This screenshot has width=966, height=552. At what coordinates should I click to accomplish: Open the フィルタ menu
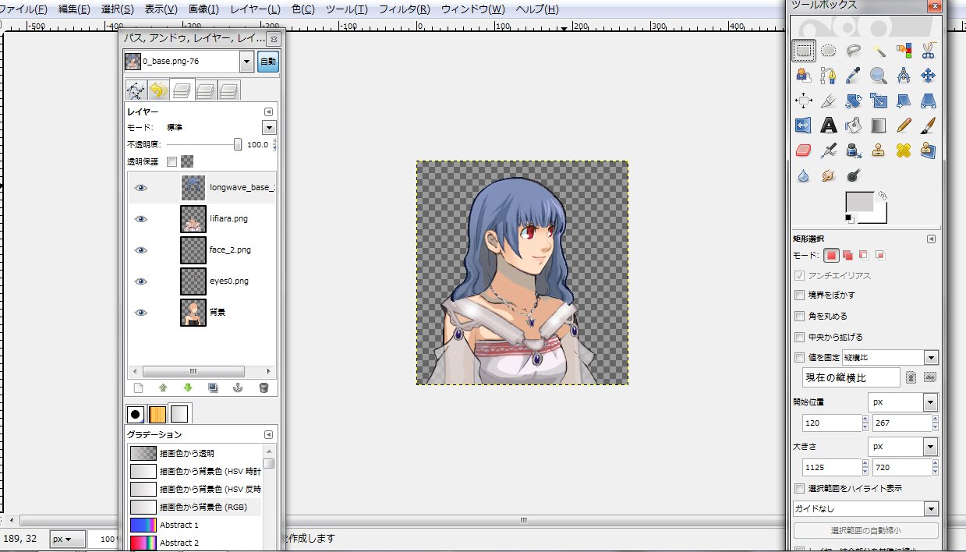(404, 9)
